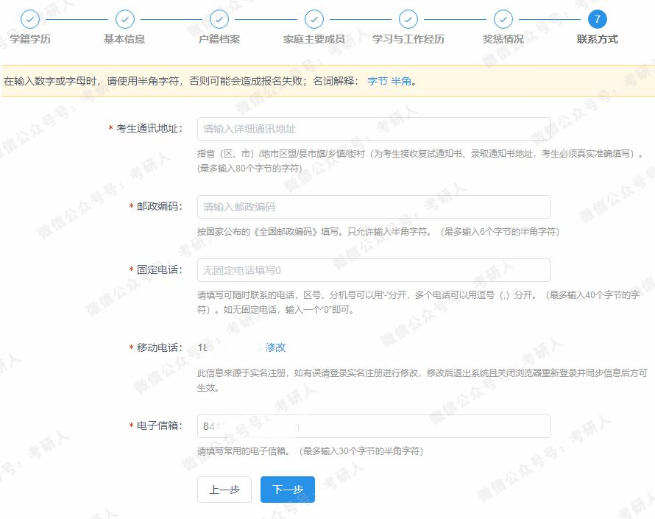The image size is (655, 519).
Task: Click the 电子信箱 email field
Action: [x=373, y=426]
